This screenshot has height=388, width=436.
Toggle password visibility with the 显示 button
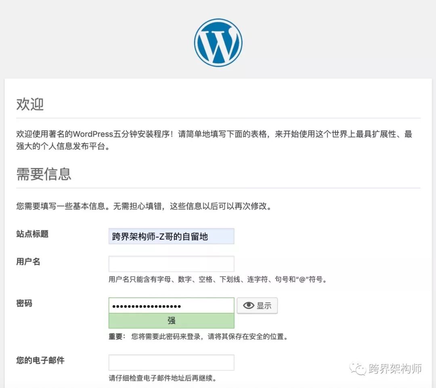[x=257, y=306]
